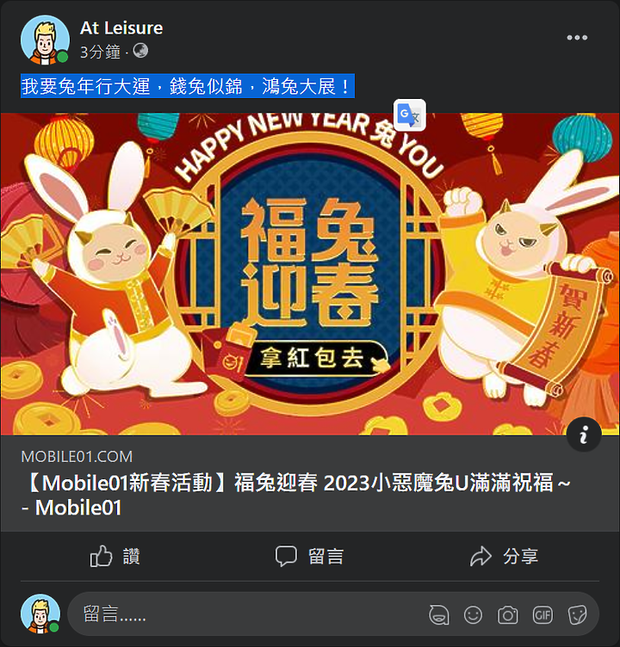Click the MOBILE01.COM domain text
The height and width of the screenshot is (647, 620).
[x=77, y=457]
